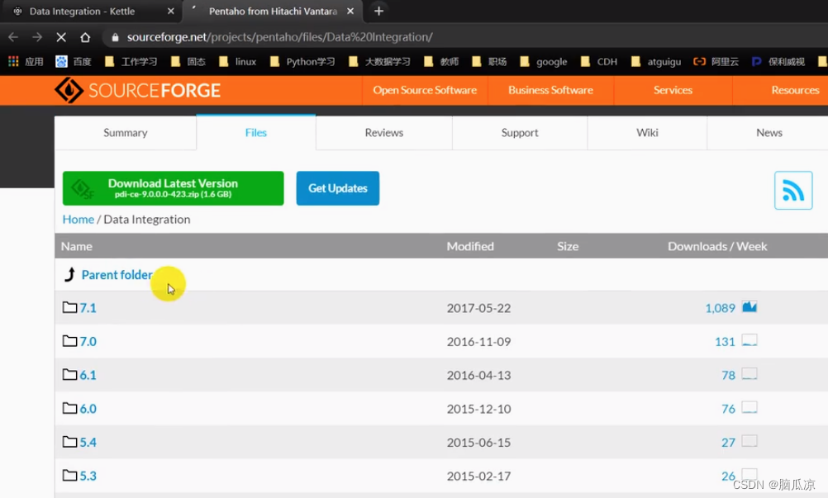Image resolution: width=828 pixels, height=498 pixels.
Task: Open the linux bookmark folder
Action: click(238, 62)
